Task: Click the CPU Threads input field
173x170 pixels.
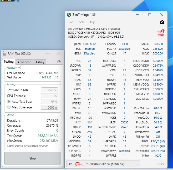Action: [49, 96]
